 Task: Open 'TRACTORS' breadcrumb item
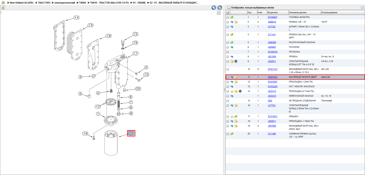coord(44,3)
